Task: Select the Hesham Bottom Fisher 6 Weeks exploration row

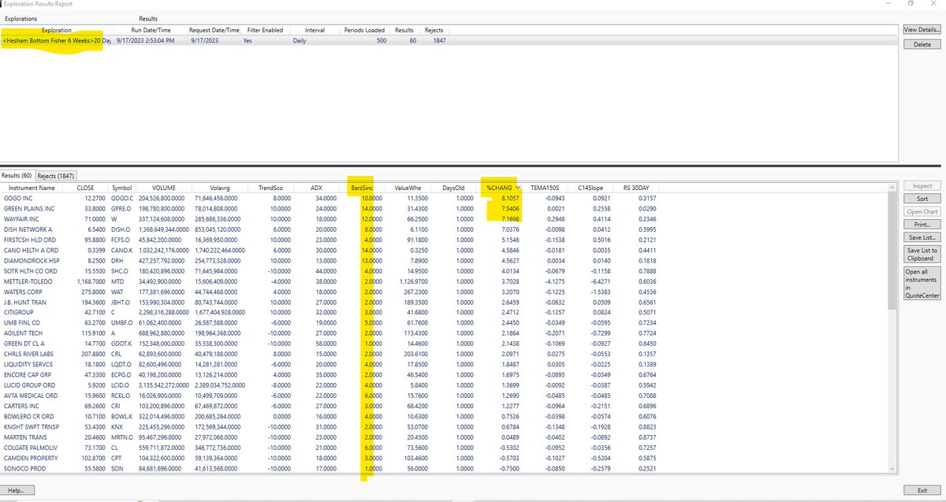Action: pyautogui.click(x=449, y=39)
